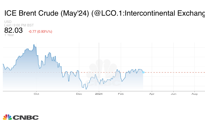The width and height of the screenshot is (205, 128).
Task: Click the Jun label on time axis
Action: pyautogui.click(x=173, y=93)
